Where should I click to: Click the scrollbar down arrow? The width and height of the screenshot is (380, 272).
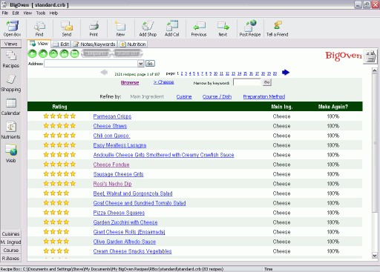374,256
